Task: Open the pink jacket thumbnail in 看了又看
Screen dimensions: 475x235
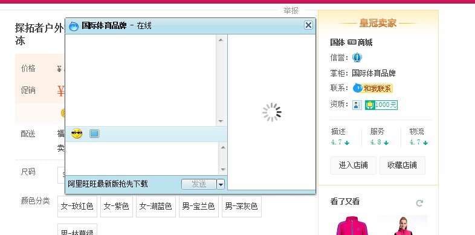Action: tap(352, 225)
